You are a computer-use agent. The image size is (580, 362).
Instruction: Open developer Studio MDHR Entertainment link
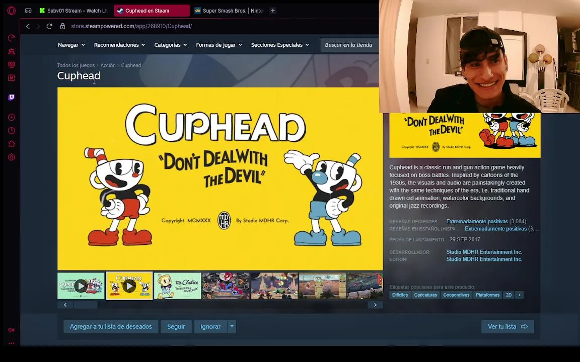point(484,252)
